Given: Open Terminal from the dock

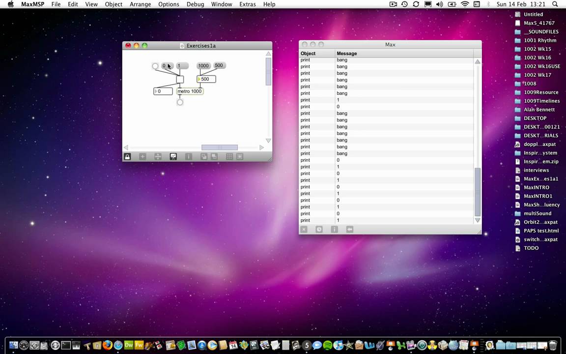Looking at the screenshot, I should point(66,345).
